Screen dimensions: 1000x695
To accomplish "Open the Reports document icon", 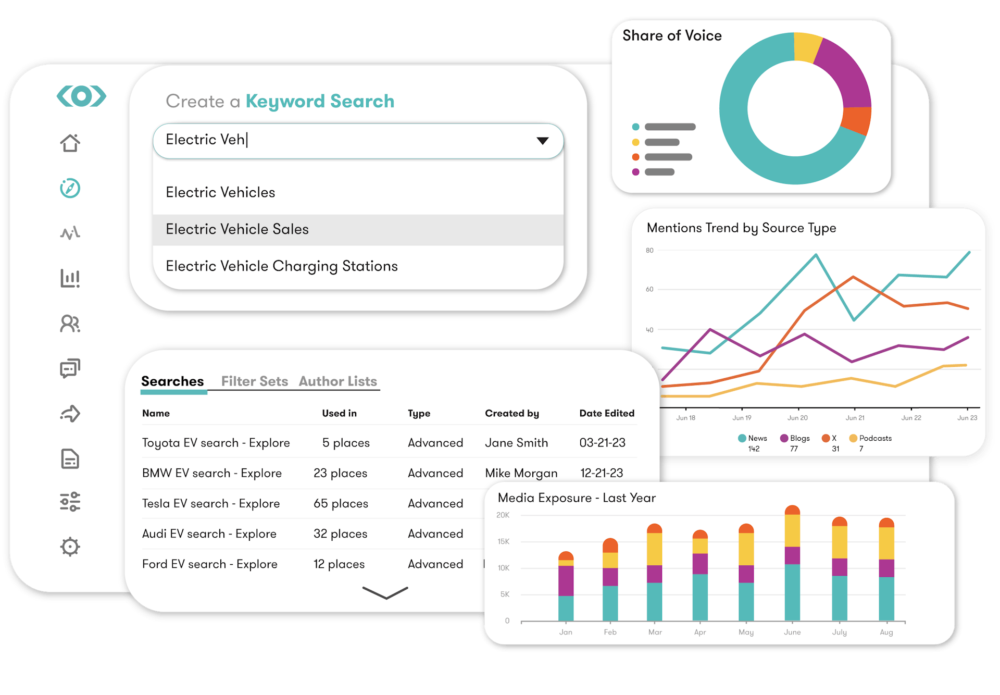I will (70, 458).
